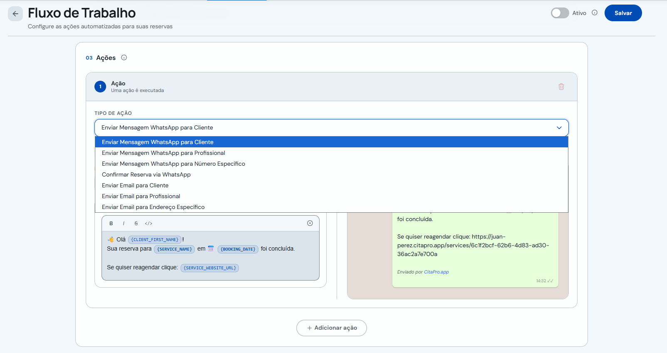Toggle the Ativo switch
The width and height of the screenshot is (667, 353).
click(560, 13)
